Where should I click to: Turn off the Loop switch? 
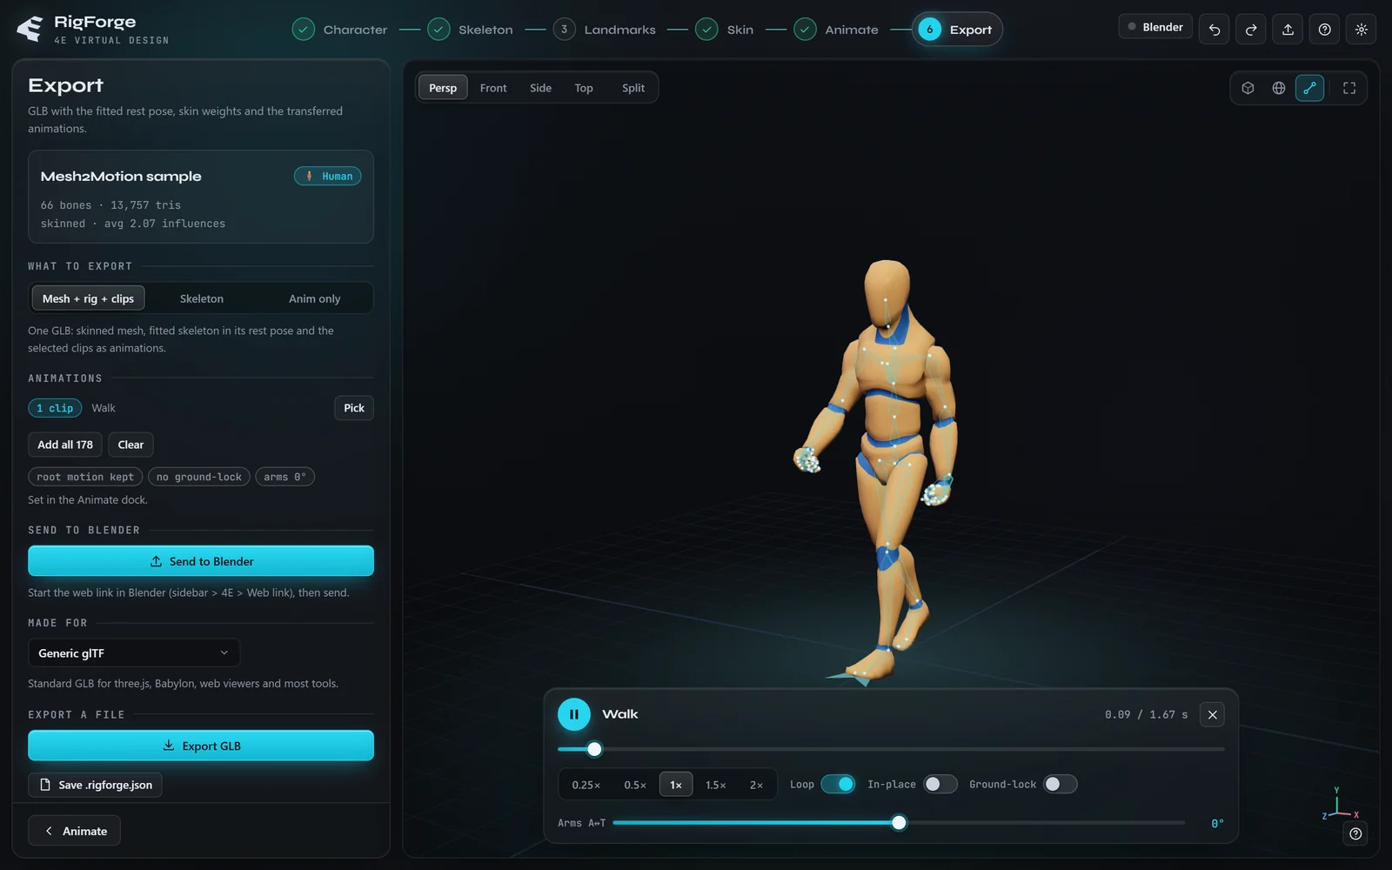coord(838,784)
